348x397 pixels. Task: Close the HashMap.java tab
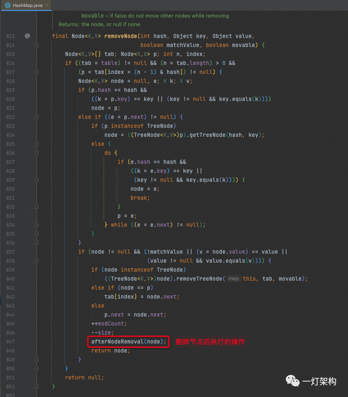point(47,5)
